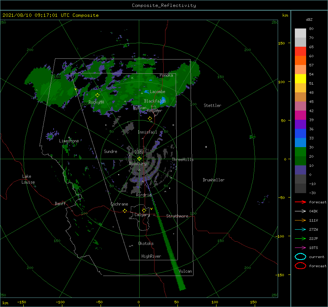
Task: Select the orange swatch between 60 and 57
Action: [x=300, y=60]
